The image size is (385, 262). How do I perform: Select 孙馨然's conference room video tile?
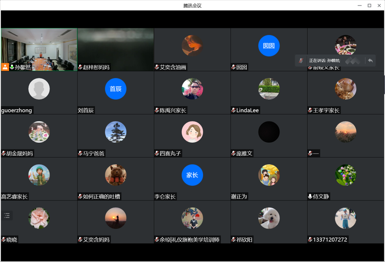click(39, 47)
